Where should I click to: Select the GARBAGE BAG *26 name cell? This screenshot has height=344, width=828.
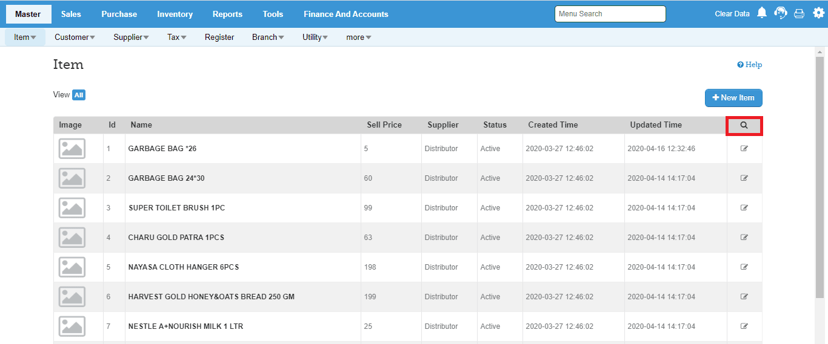tap(243, 149)
